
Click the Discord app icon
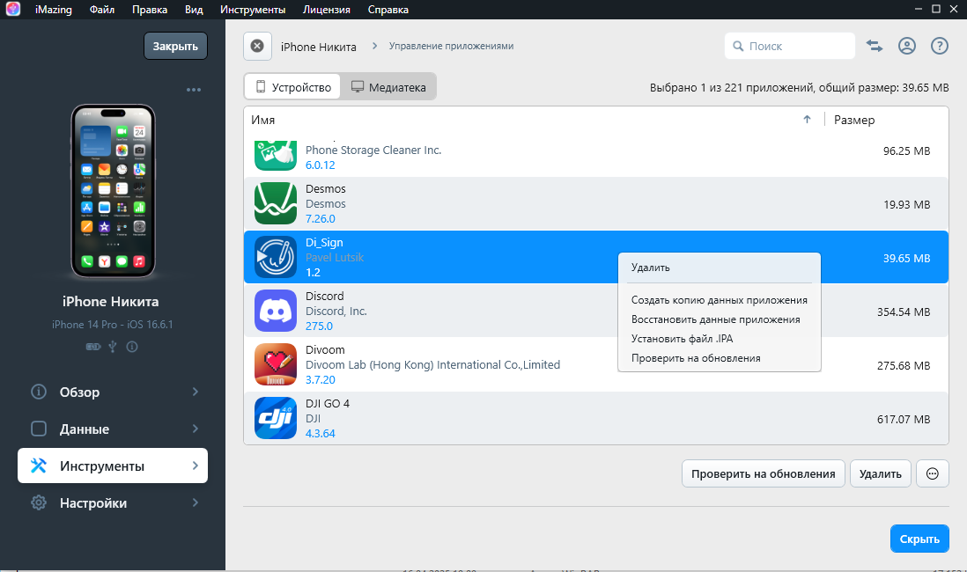[276, 311]
